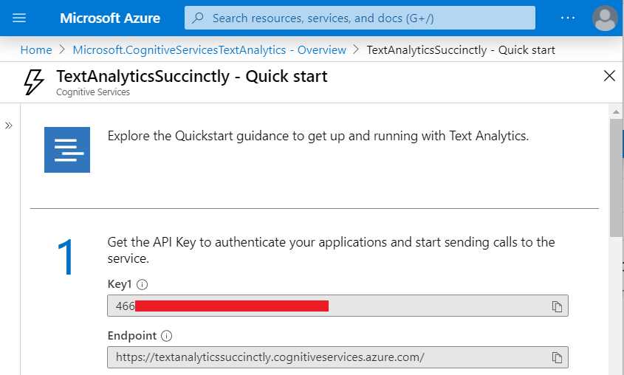Click the Text Analytics blue document icon
Screen dimensions: 624x375
(x=67, y=150)
